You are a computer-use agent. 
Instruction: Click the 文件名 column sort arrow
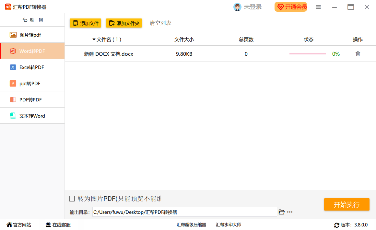94,39
